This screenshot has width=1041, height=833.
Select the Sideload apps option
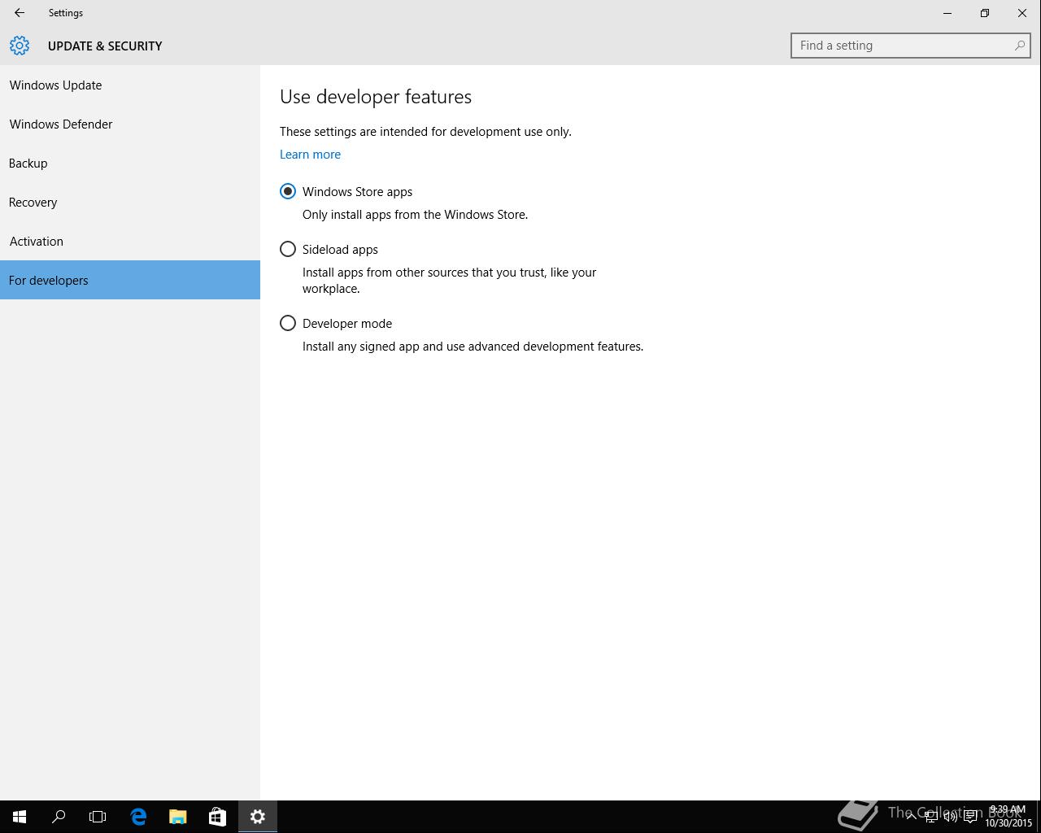click(288, 250)
